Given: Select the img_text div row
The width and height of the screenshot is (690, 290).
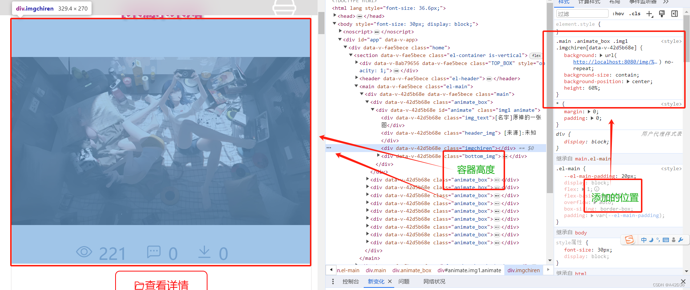Looking at the screenshot, I should (461, 121).
